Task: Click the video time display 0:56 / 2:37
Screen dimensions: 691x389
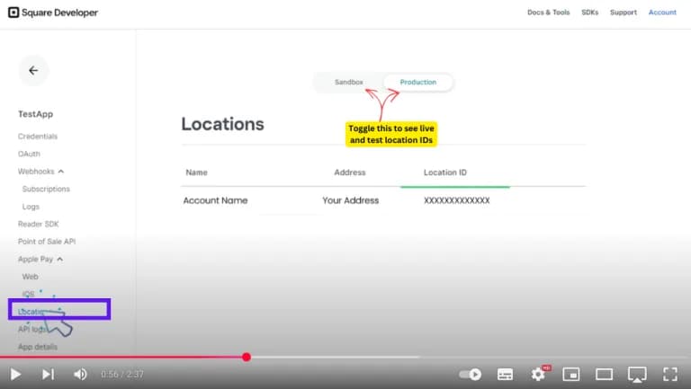Action: [122, 375]
